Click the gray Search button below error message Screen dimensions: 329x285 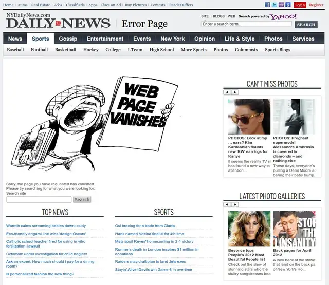coord(82,199)
